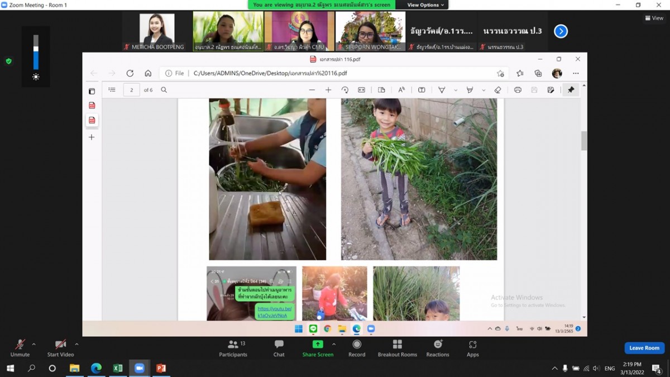The height and width of the screenshot is (377, 670).
Task: Switch to the first PDF vertical tab
Action: coord(92,106)
